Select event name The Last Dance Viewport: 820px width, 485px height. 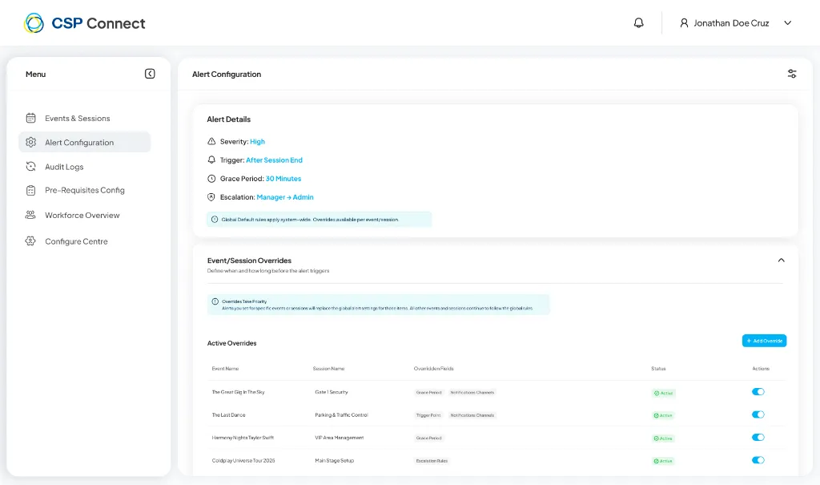pos(228,414)
